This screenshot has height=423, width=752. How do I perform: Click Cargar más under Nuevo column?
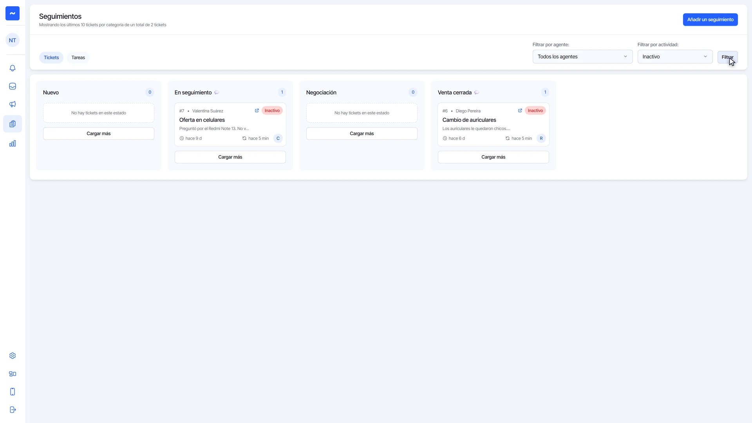[99, 134]
